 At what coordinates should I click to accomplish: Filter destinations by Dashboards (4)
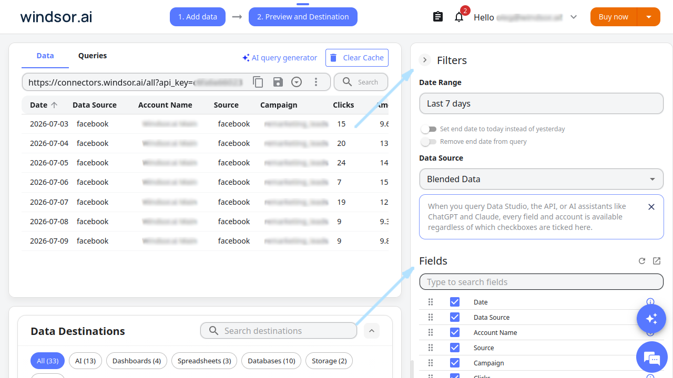tap(137, 361)
